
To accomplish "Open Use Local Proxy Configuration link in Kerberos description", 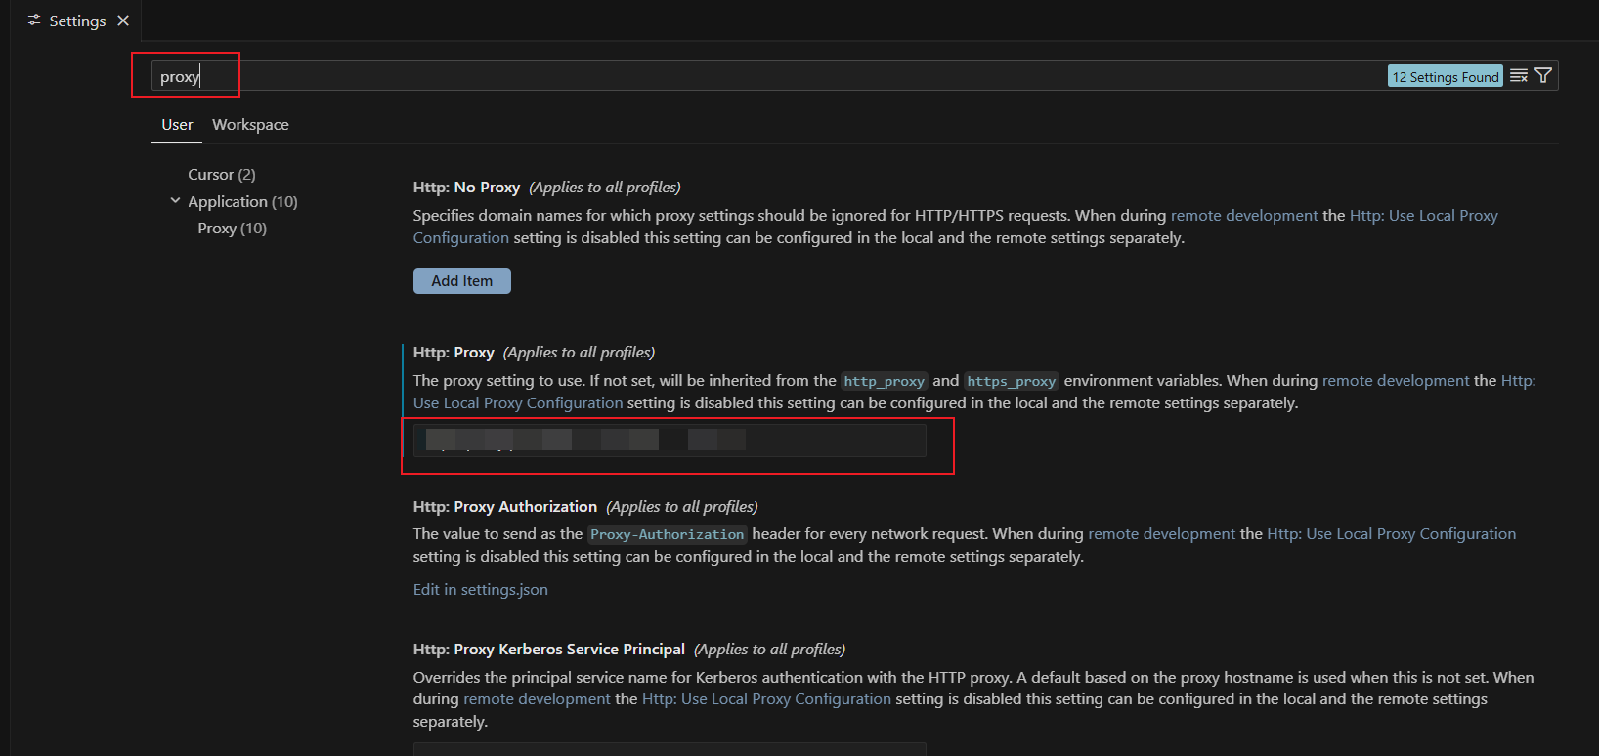I will pyautogui.click(x=766, y=699).
